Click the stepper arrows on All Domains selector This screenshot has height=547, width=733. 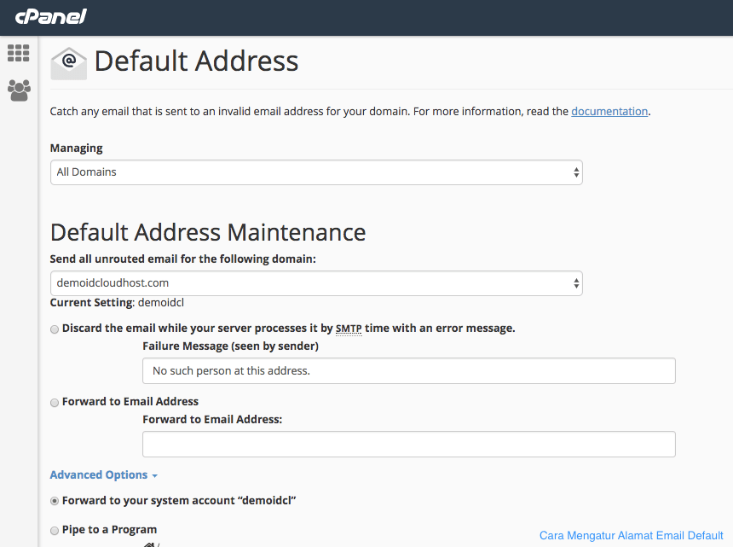(575, 172)
